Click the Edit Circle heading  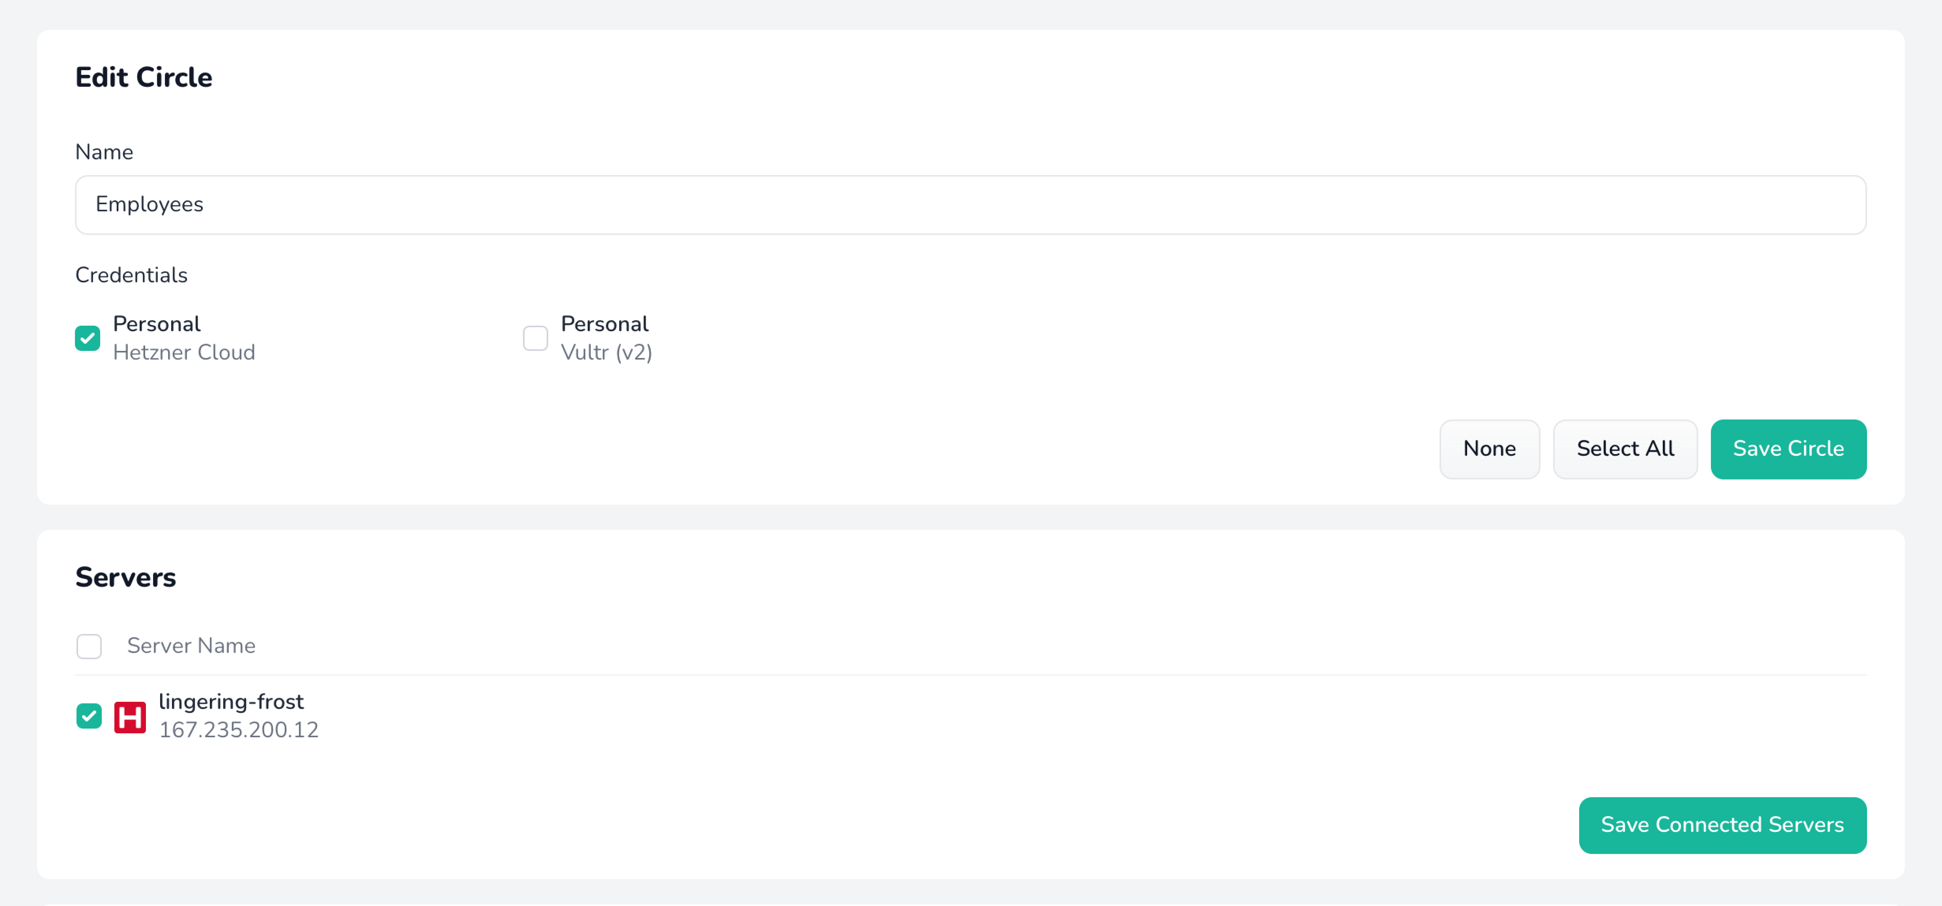pyautogui.click(x=143, y=78)
